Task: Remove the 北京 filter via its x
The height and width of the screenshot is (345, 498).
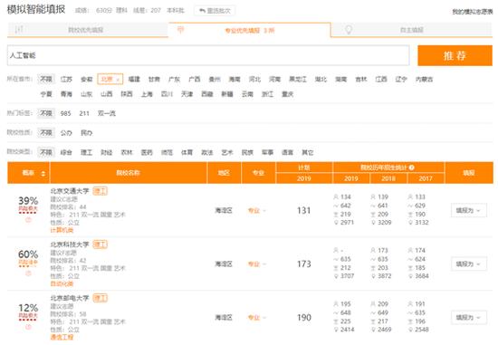Action: pos(118,80)
